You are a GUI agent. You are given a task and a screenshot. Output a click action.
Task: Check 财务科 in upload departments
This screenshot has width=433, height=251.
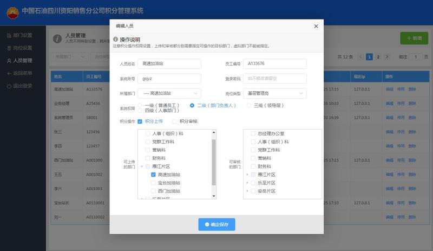[147, 158]
